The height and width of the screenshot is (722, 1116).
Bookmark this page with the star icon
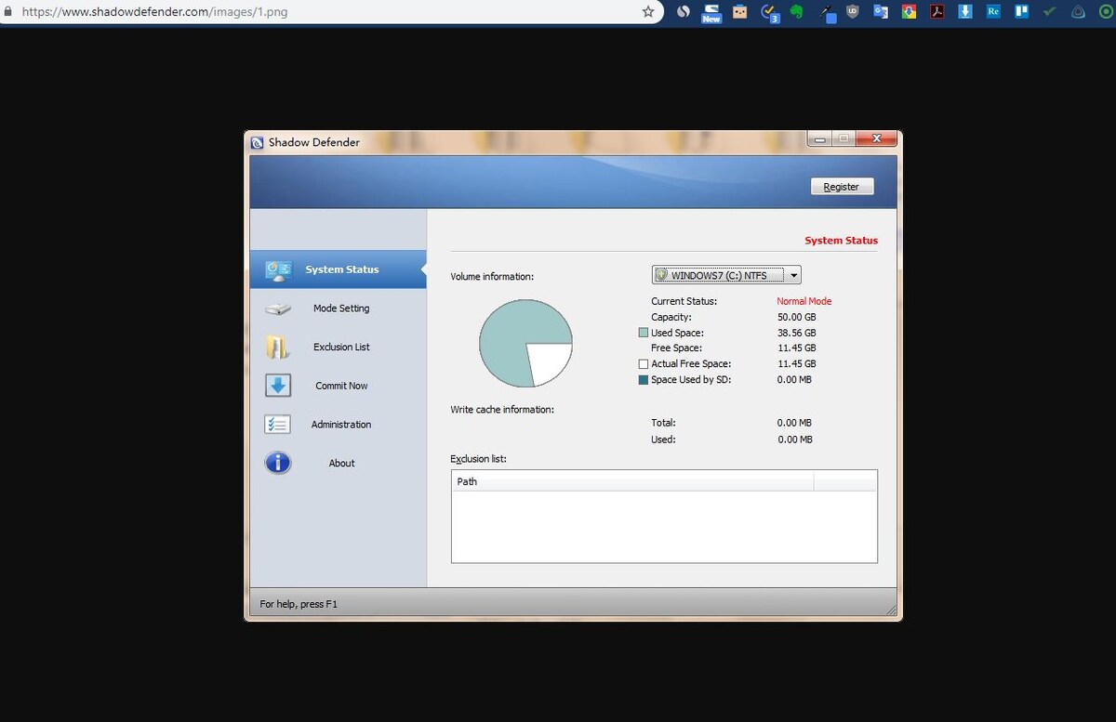point(648,12)
